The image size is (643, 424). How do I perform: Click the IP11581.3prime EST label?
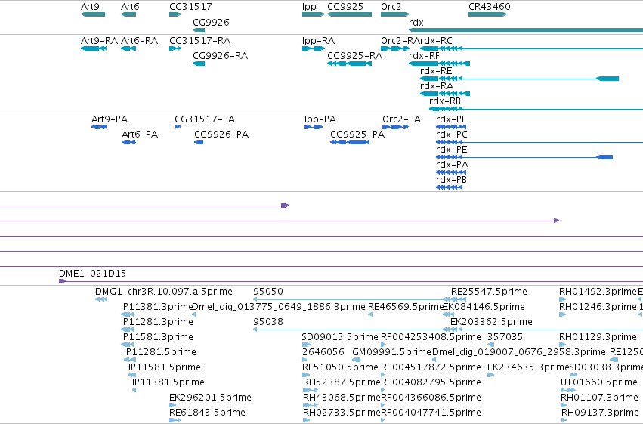pyautogui.click(x=157, y=337)
